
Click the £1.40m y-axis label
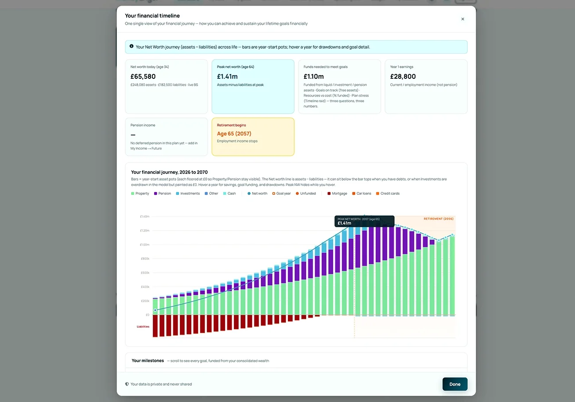click(144, 216)
